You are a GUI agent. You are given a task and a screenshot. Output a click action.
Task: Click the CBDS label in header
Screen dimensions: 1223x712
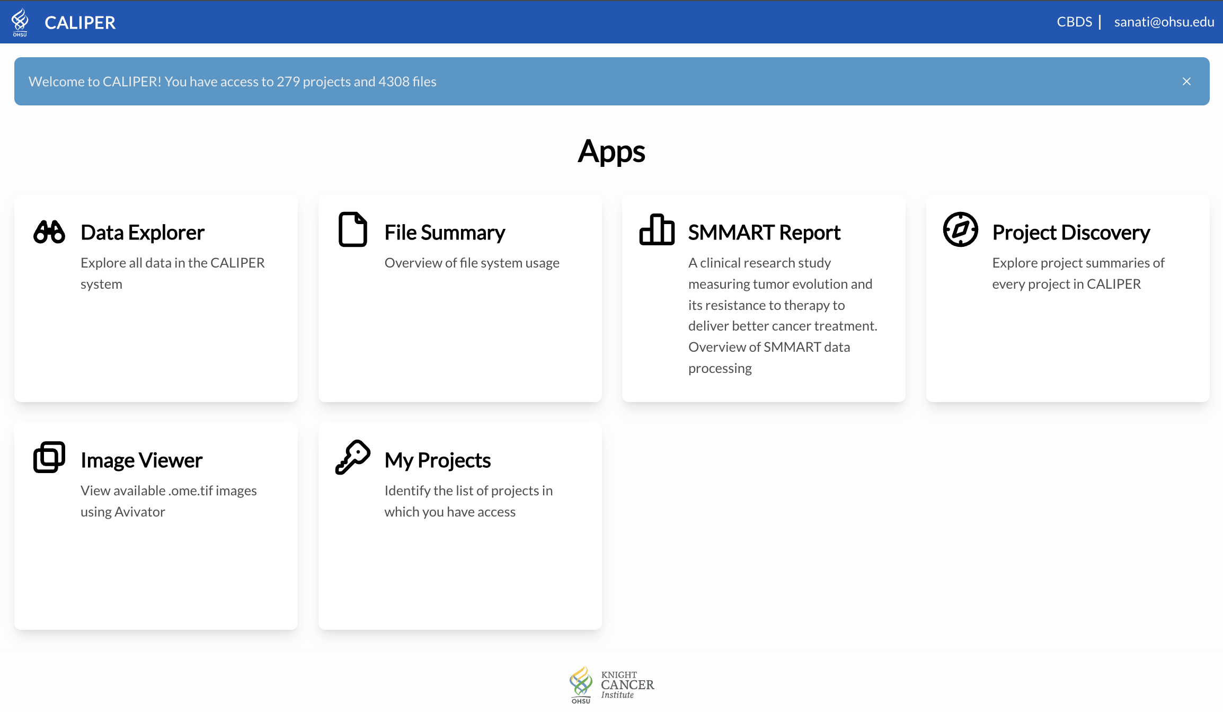point(1074,22)
